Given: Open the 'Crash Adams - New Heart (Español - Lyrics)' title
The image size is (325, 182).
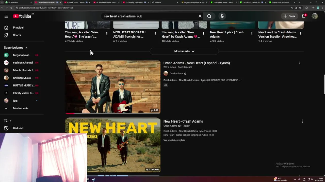Looking at the screenshot, I should coord(197,63).
